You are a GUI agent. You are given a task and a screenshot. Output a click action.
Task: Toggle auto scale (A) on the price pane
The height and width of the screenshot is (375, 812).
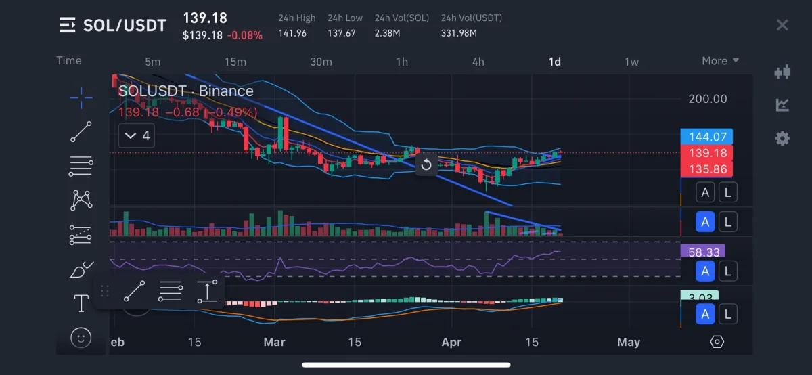tap(706, 193)
